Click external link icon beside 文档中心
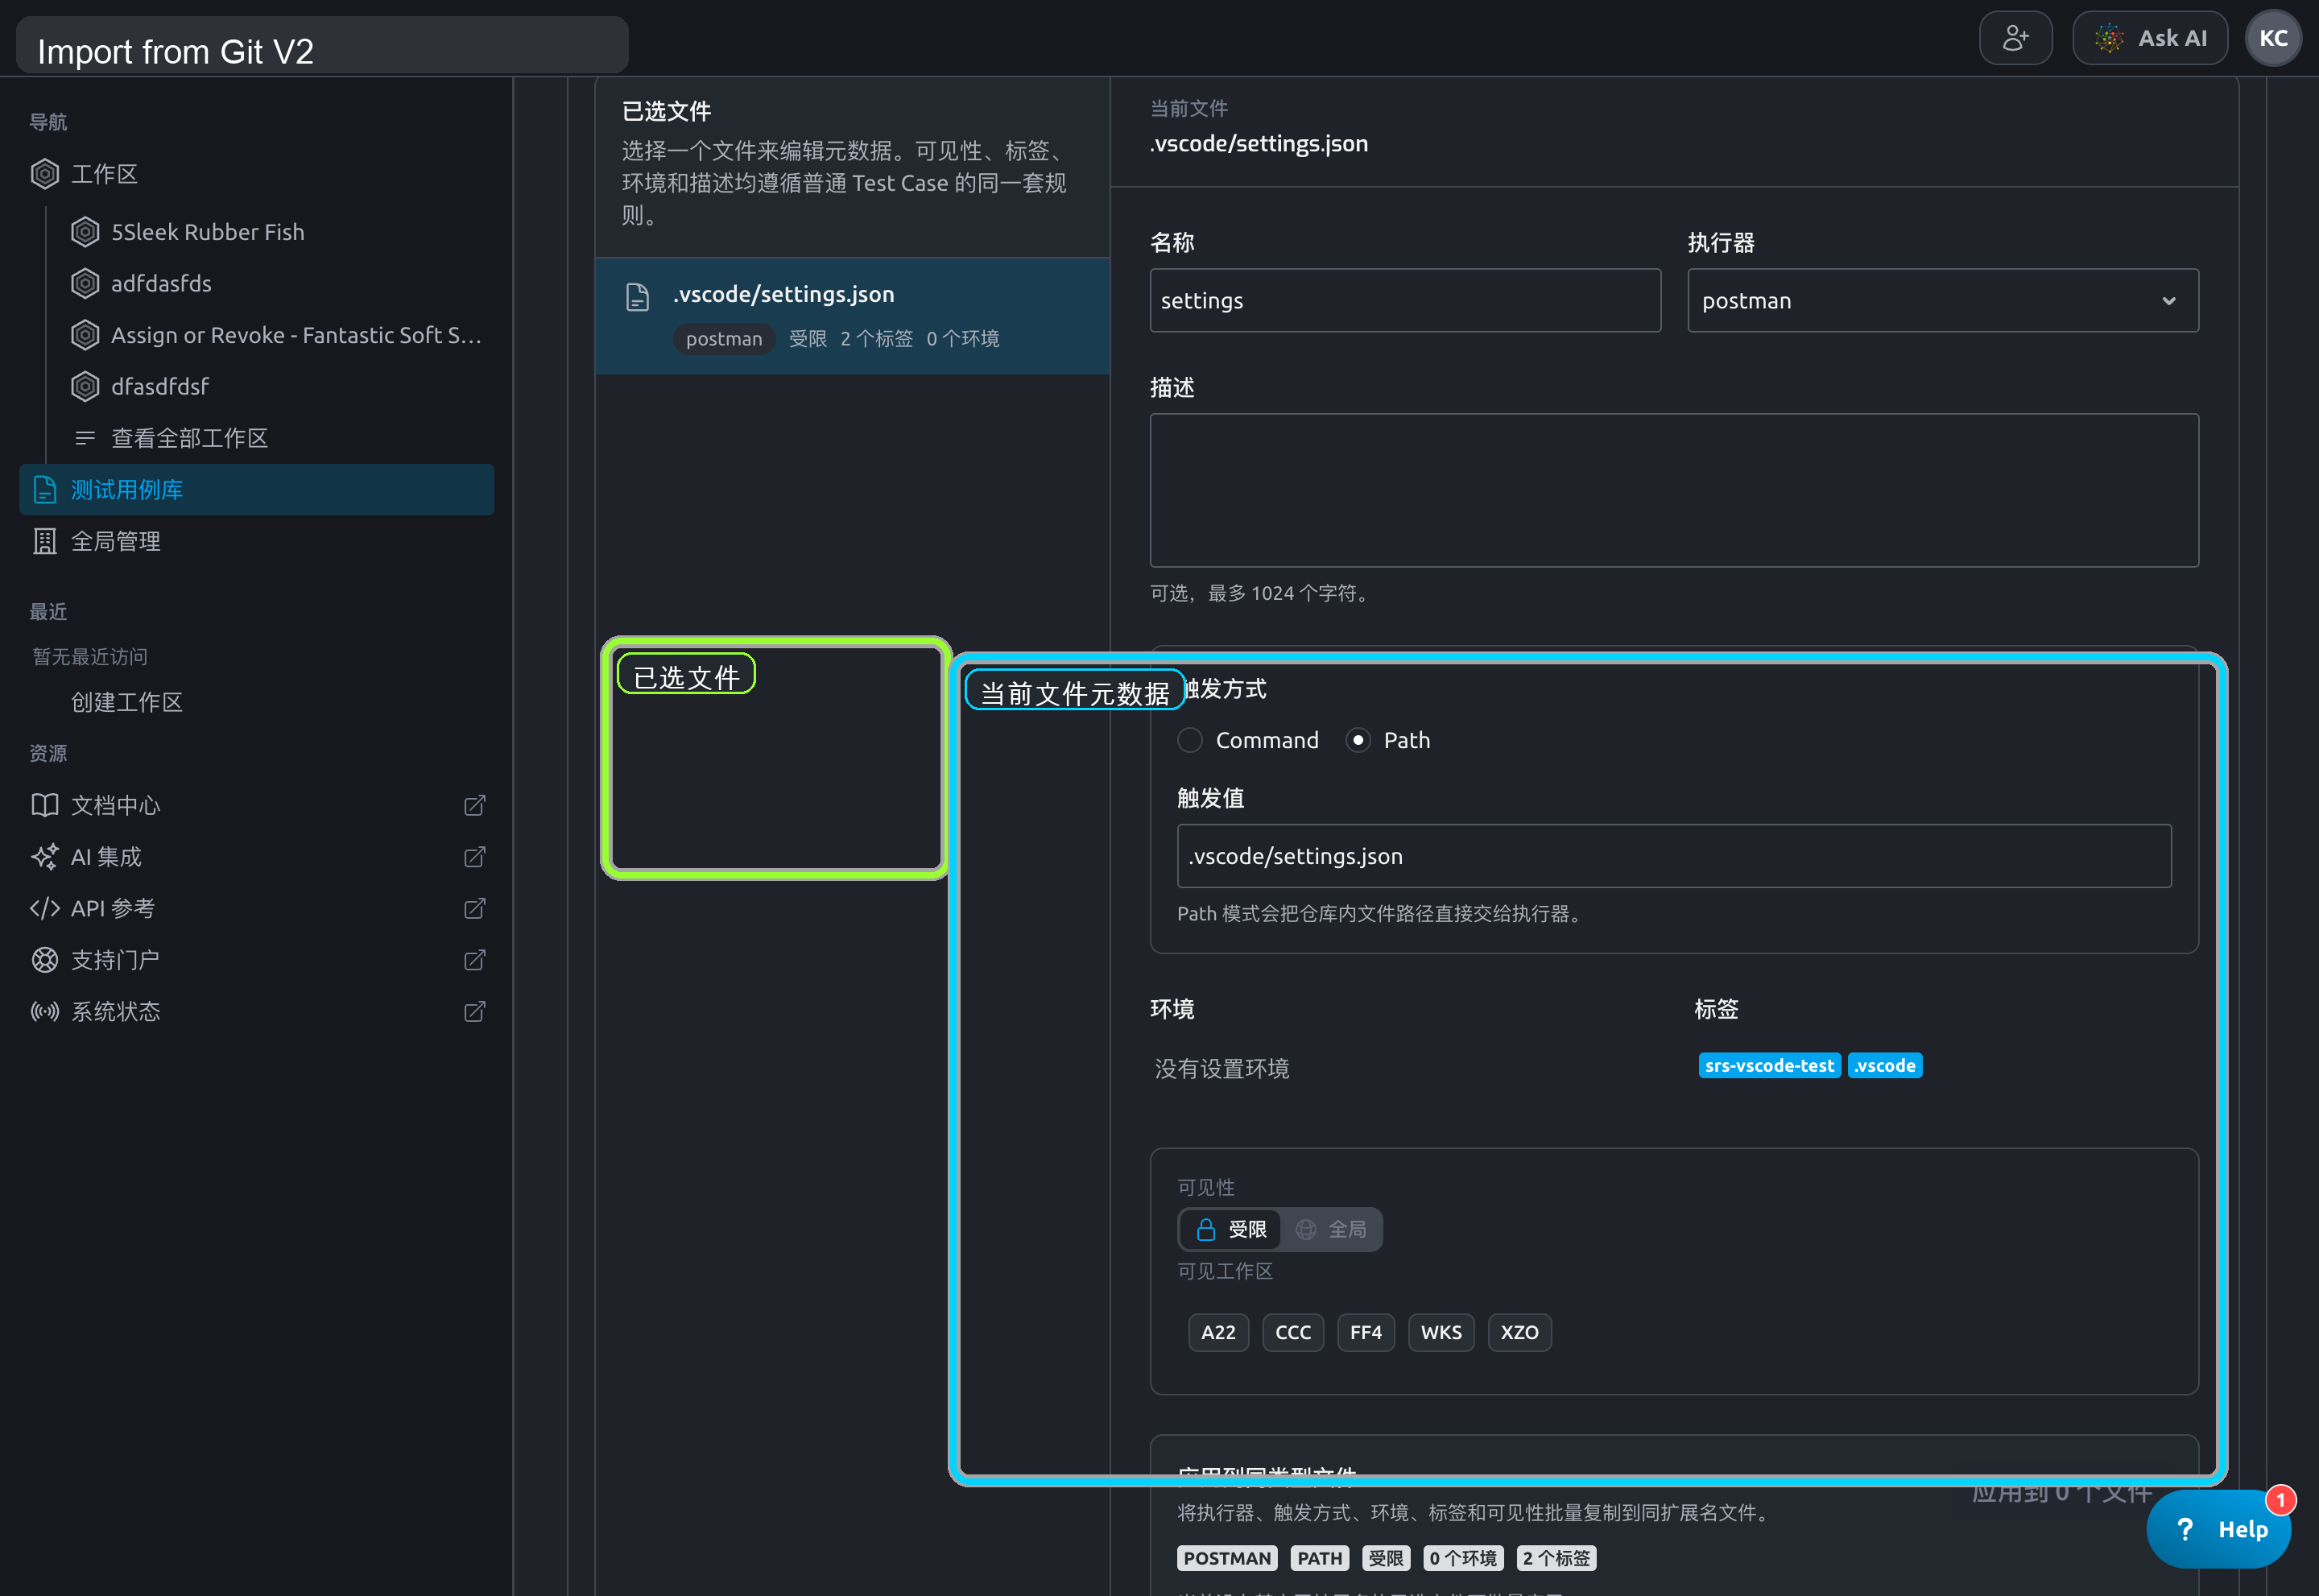The width and height of the screenshot is (2319, 1596). click(x=475, y=805)
